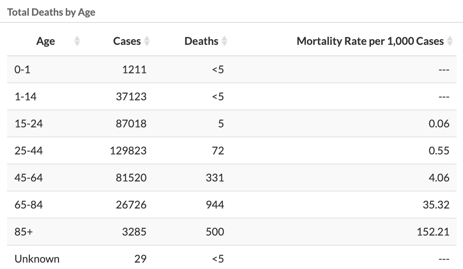Click the 152.21 mortality rate value
Screen dimensions: 463x269
[x=433, y=232]
